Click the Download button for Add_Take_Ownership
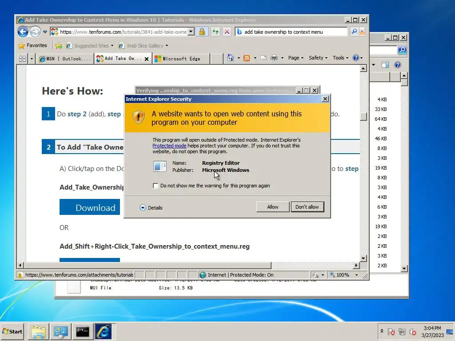Screen dimensions: 455x341 90,207
